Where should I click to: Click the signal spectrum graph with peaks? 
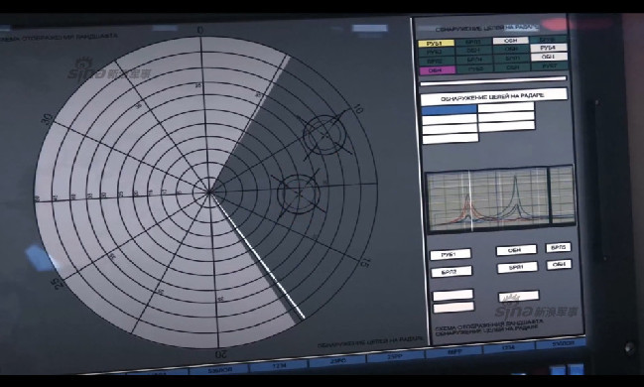[487, 200]
